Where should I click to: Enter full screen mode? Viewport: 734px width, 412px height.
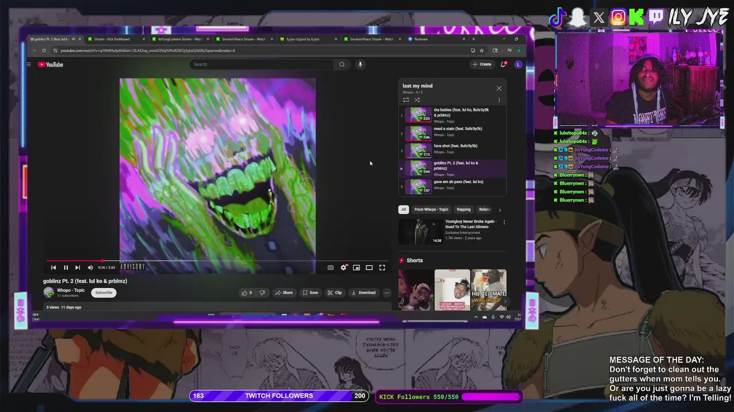pos(382,267)
